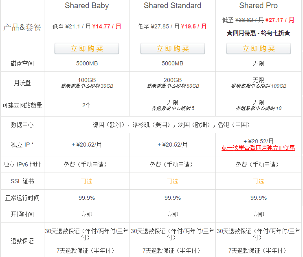Select the Shared Standard plan title

[173, 6]
